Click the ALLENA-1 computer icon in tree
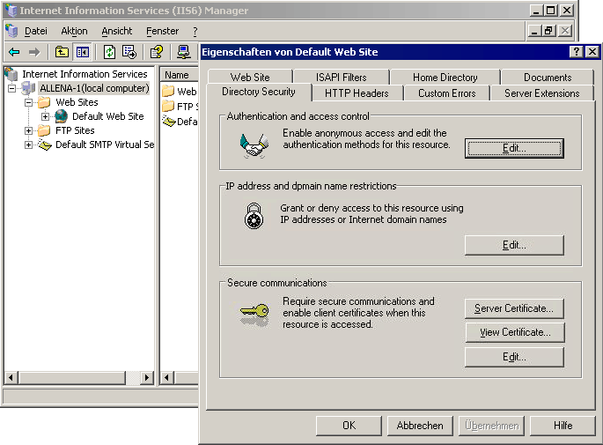Viewport: 603px width, 445px height. (x=29, y=88)
